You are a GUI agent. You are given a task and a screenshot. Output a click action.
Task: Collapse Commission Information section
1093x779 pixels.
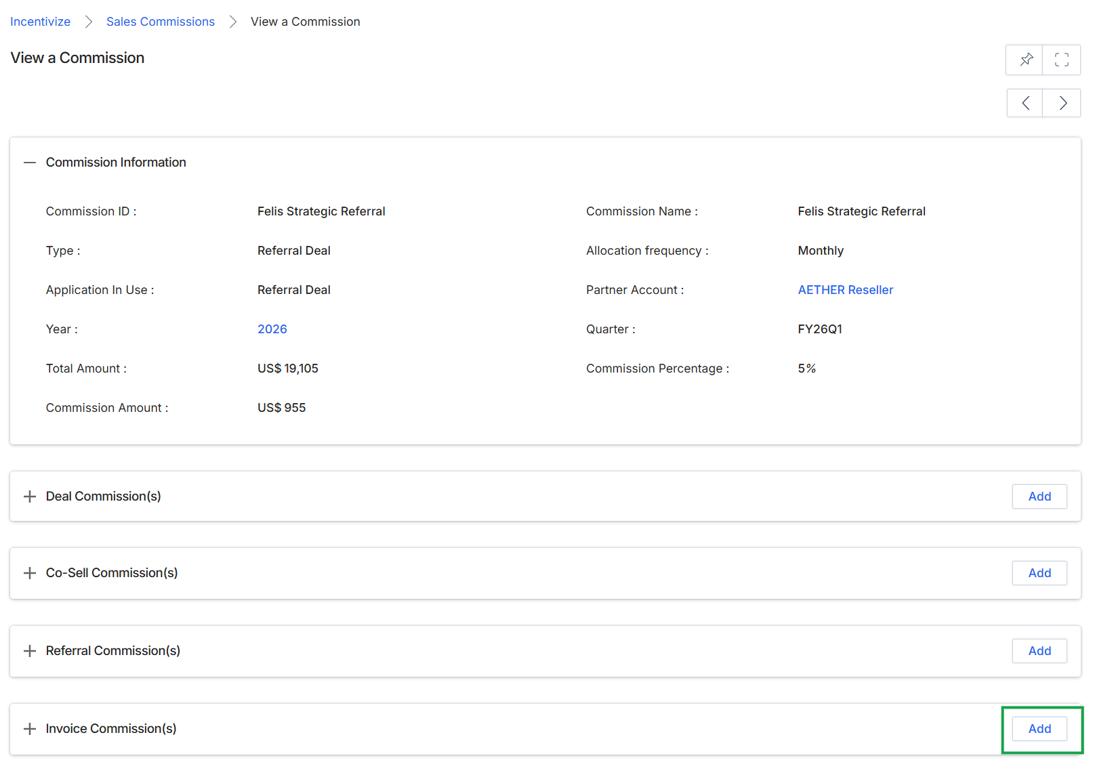pyautogui.click(x=30, y=163)
